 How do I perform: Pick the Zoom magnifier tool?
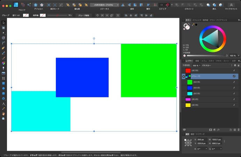(x=3, y=119)
